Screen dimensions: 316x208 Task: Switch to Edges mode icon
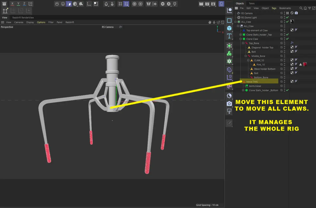[x=63, y=4]
